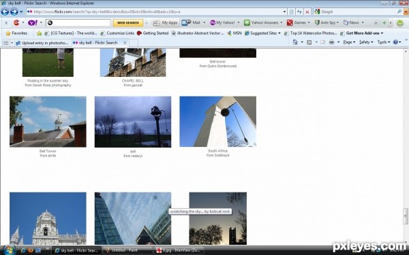Open the Help question mark icon
This screenshot has height=255, width=409.
click(395, 42)
